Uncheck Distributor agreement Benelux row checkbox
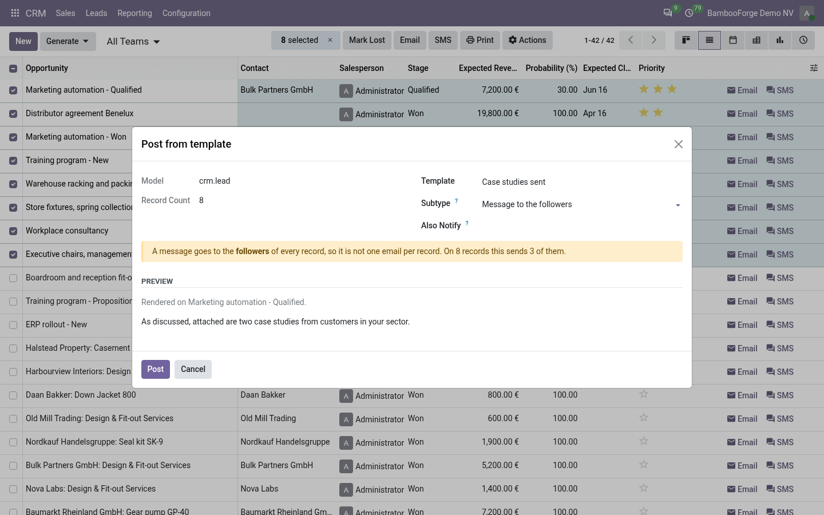The height and width of the screenshot is (515, 824). (13, 114)
